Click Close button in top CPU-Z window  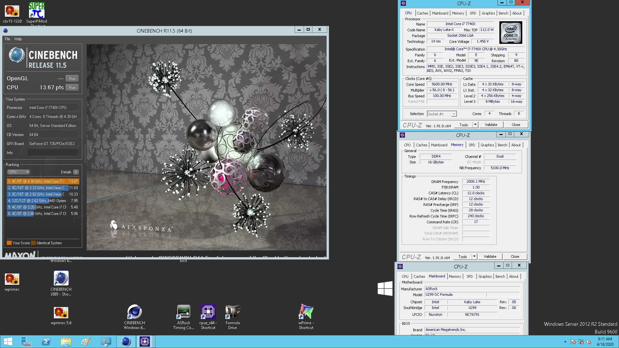(x=516, y=125)
